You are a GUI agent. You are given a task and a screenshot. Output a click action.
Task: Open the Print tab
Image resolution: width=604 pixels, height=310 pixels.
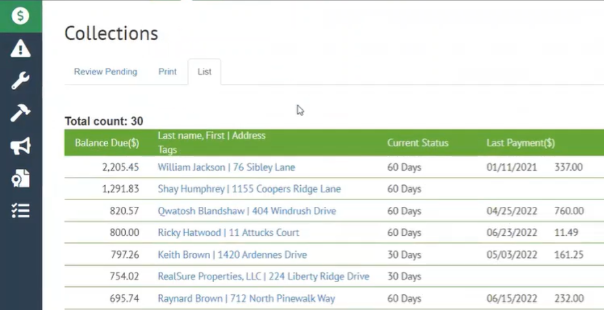pos(167,72)
